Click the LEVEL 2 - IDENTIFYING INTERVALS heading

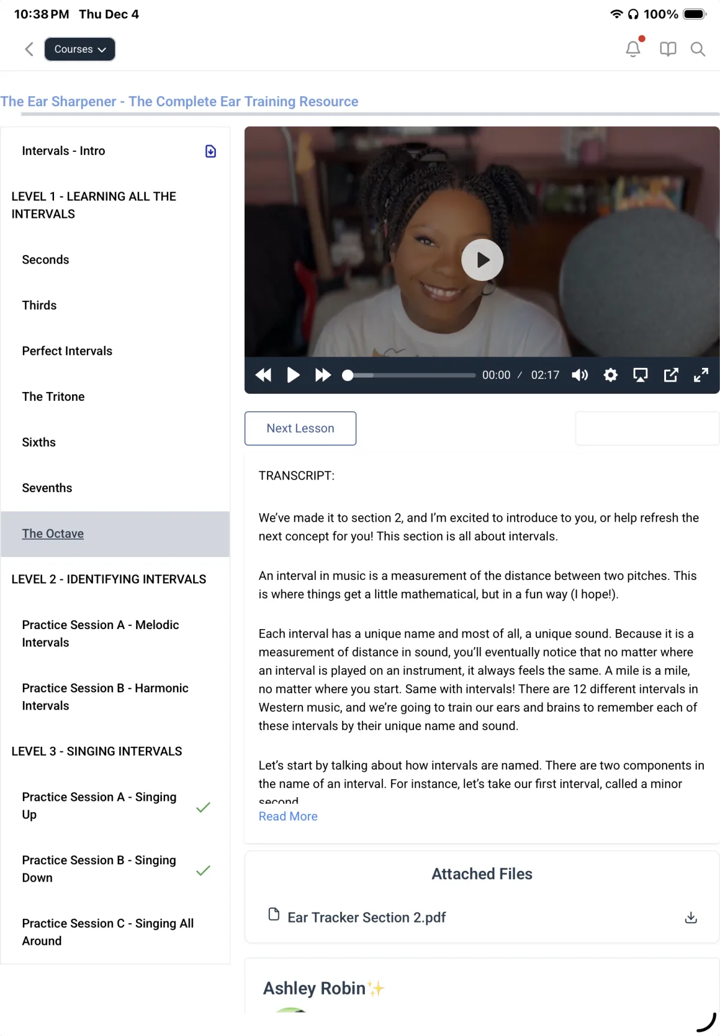pyautogui.click(x=109, y=579)
